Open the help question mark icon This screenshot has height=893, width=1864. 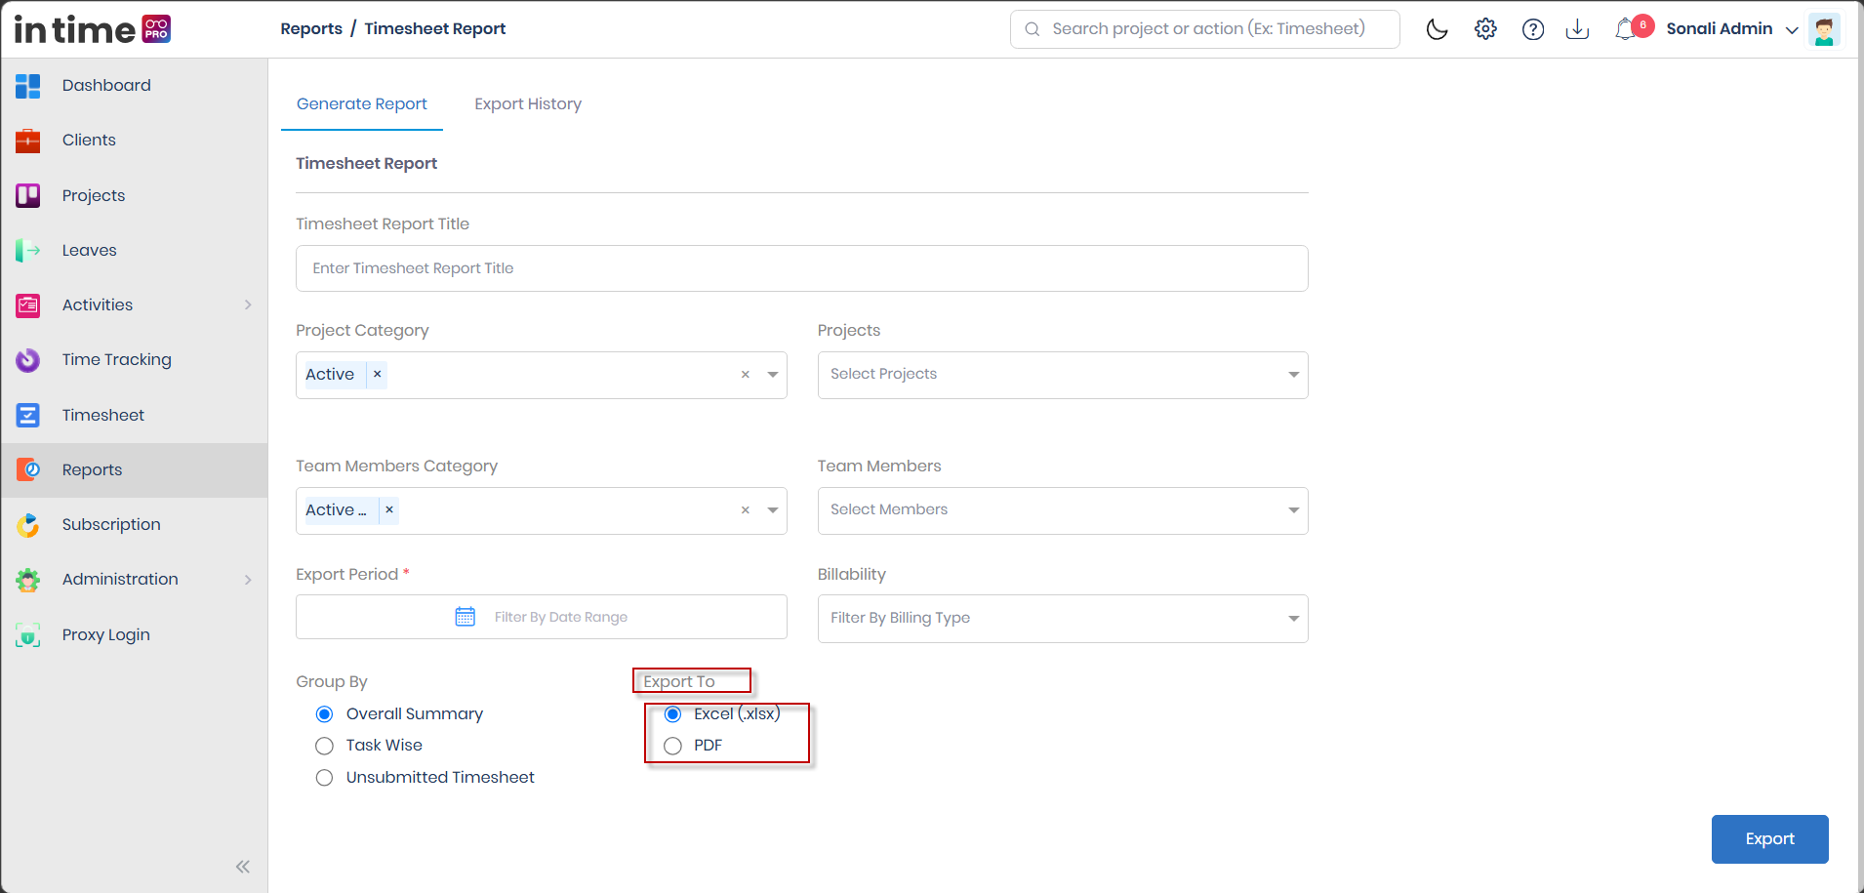click(1533, 29)
